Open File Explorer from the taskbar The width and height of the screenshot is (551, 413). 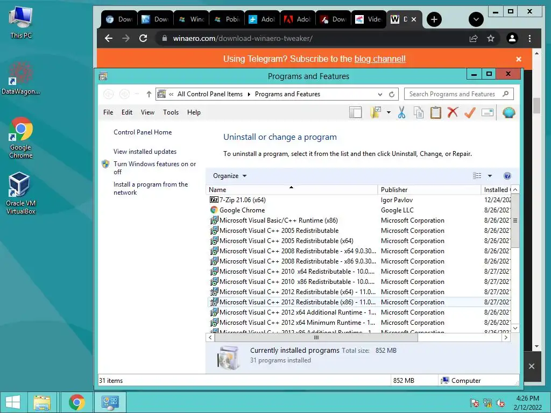coord(42,402)
